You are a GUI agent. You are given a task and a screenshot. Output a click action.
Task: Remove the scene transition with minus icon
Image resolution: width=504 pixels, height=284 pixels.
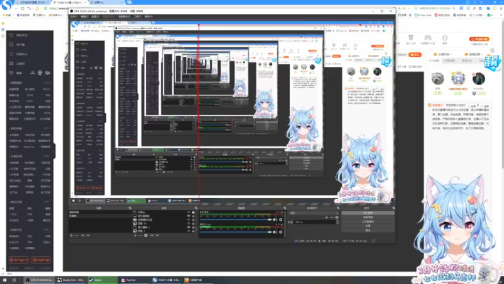332,217
